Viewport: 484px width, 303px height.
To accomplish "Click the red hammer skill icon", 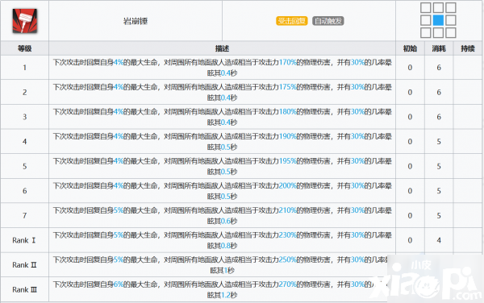I will coord(25,21).
